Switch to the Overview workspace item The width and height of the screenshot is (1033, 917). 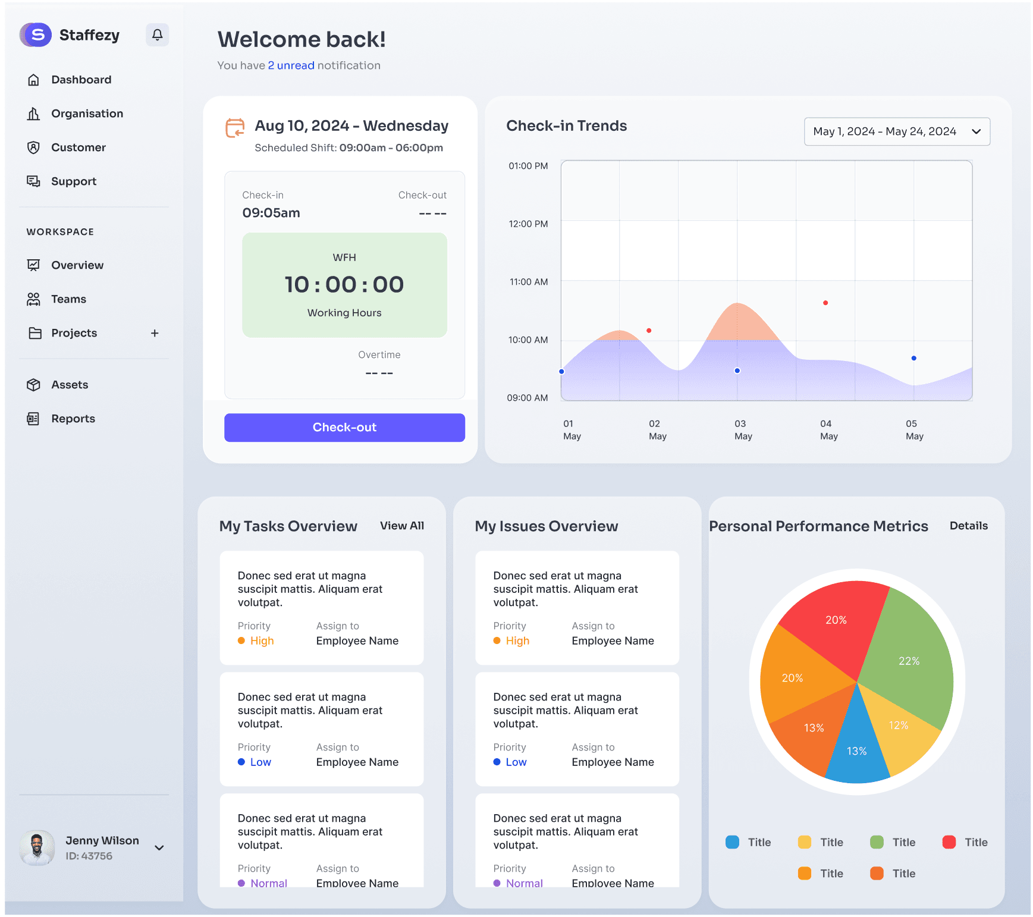[x=33, y=265]
